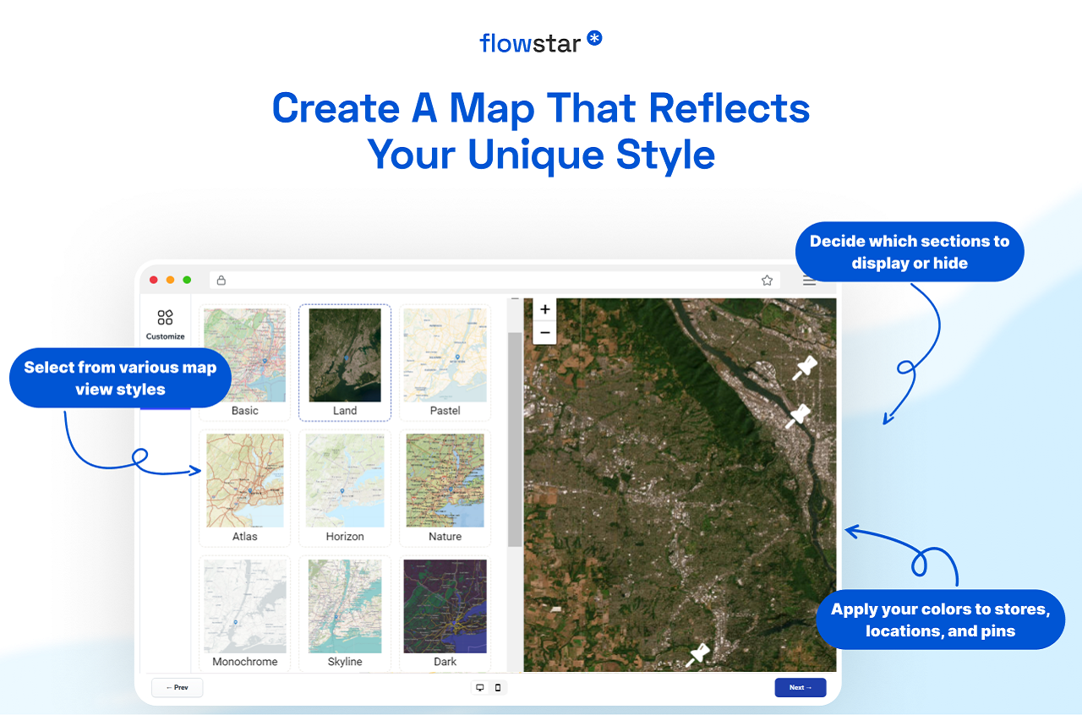
Task: Click the Next button
Action: coord(800,687)
